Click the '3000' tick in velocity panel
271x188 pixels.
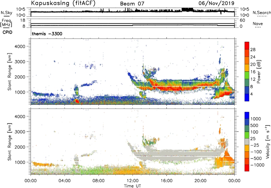[20, 132]
